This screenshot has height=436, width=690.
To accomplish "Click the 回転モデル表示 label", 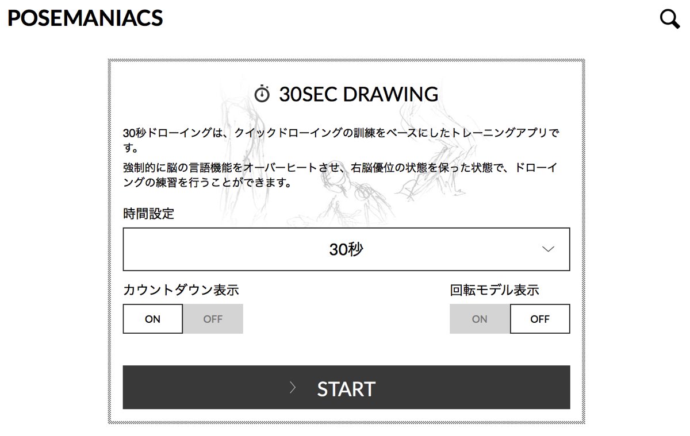I will pos(494,290).
